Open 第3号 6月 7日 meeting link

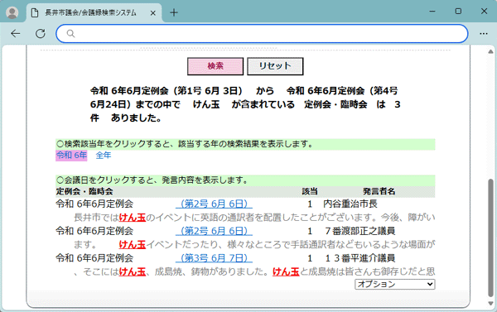(x=214, y=258)
